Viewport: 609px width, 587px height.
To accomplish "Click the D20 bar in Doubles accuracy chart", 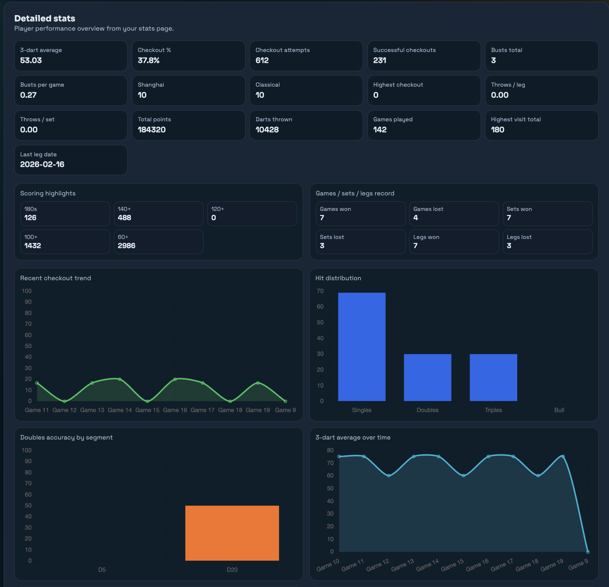I will pos(232,533).
